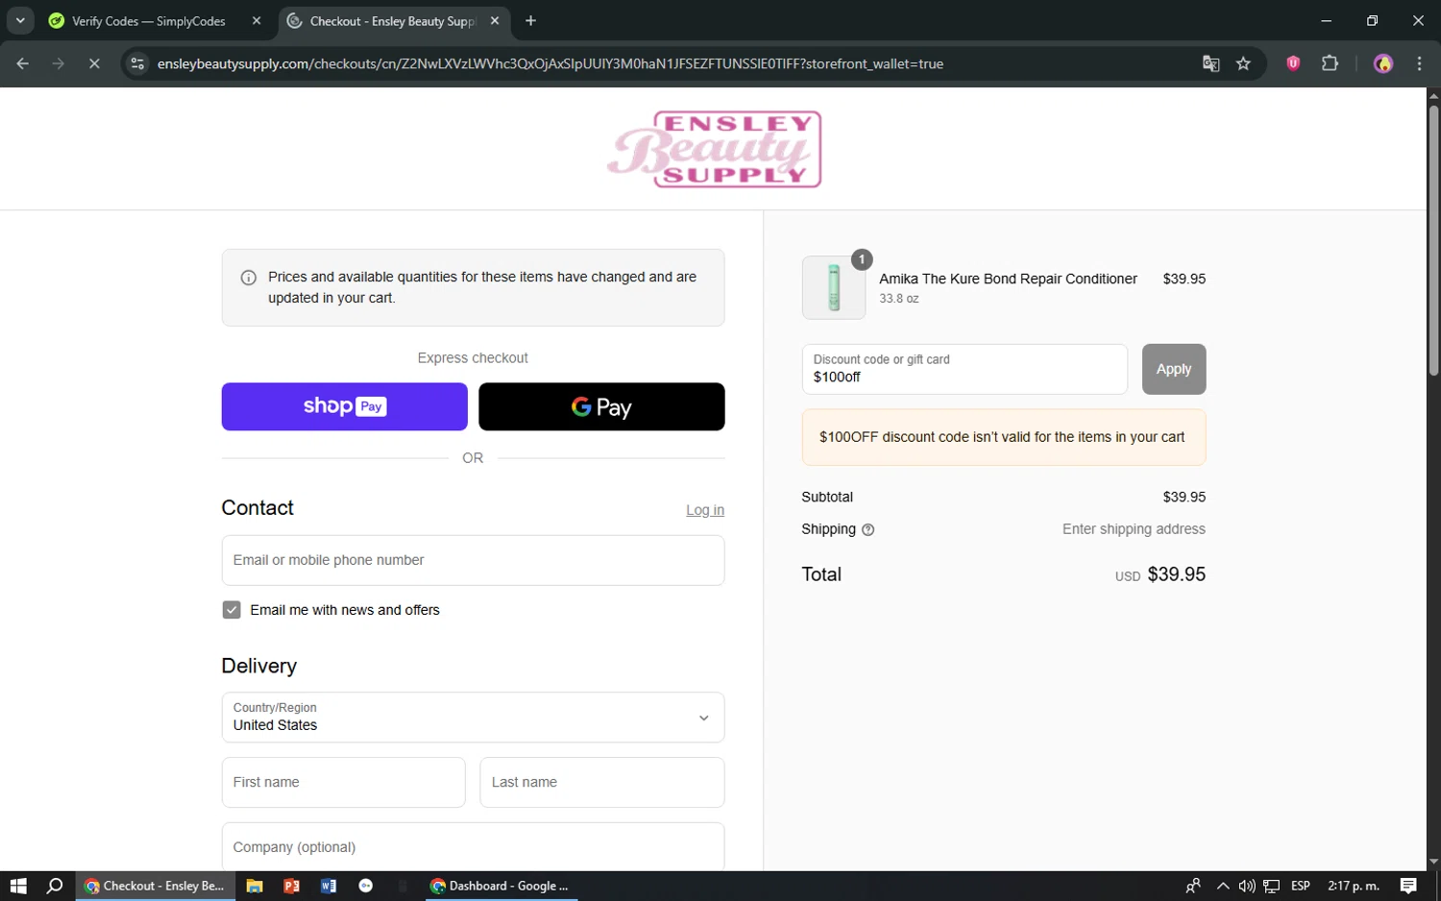
Task: Open Windows taskbar search
Action: pos(55,886)
